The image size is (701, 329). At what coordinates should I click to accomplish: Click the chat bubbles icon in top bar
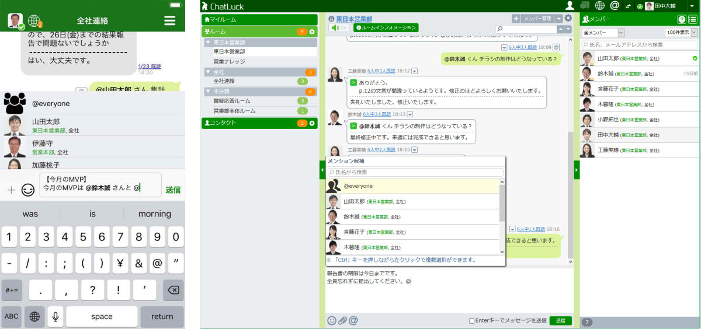tap(585, 6)
